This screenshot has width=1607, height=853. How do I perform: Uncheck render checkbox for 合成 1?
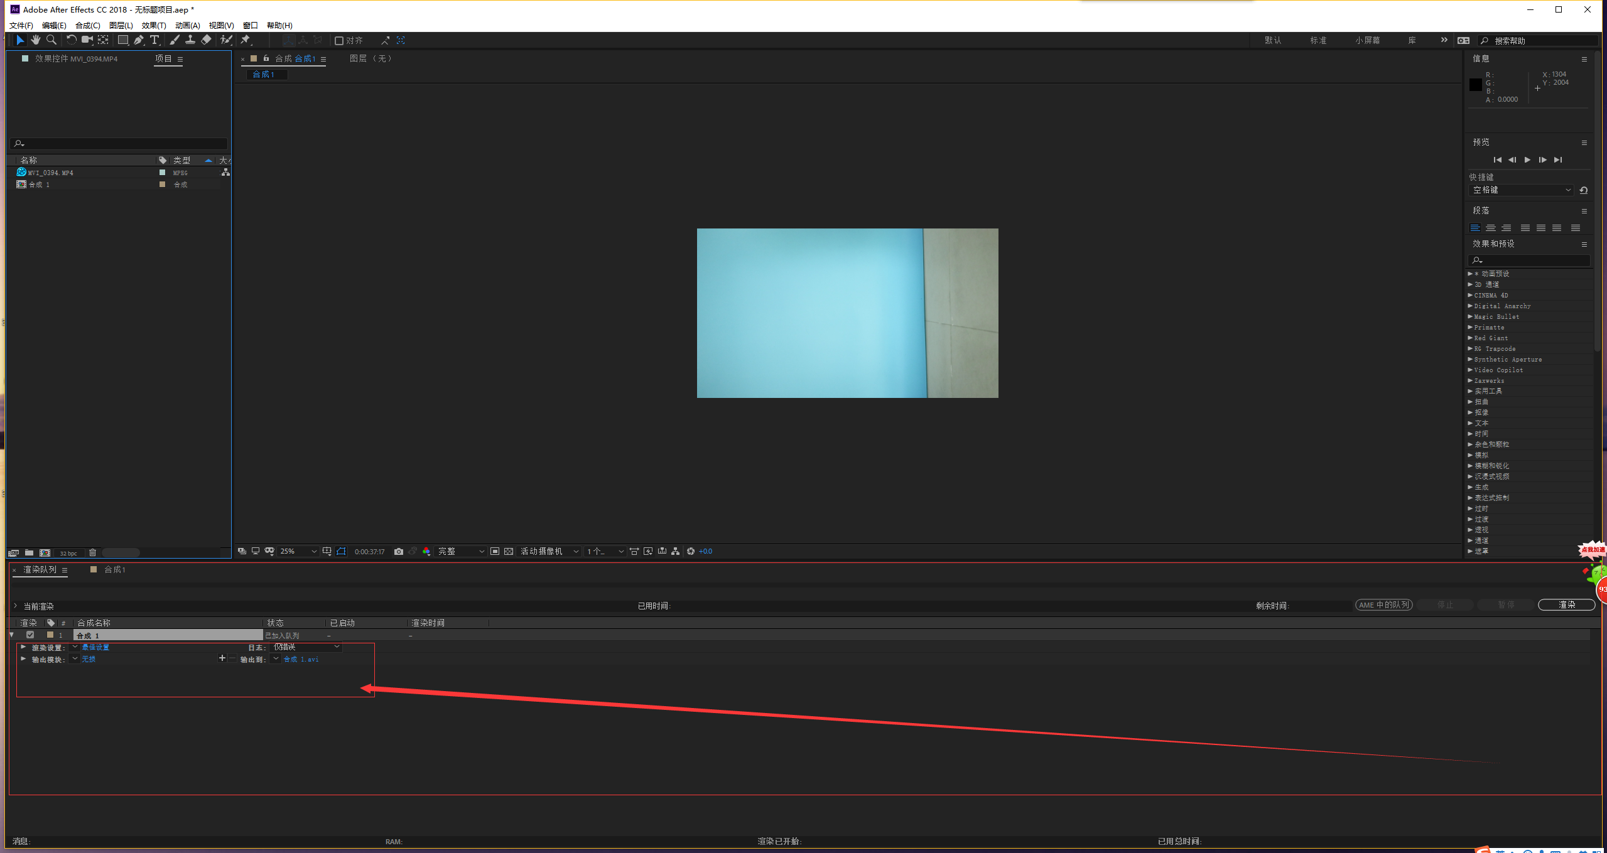click(30, 635)
